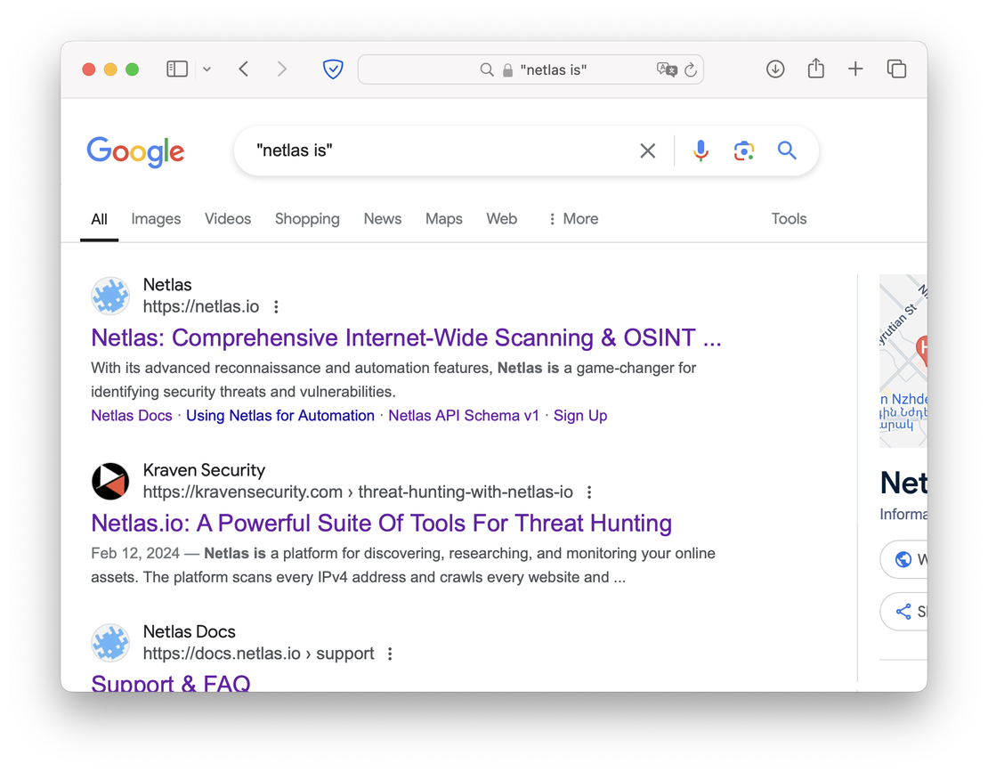Open a new tab with plus icon
This screenshot has width=988, height=772.
click(855, 69)
